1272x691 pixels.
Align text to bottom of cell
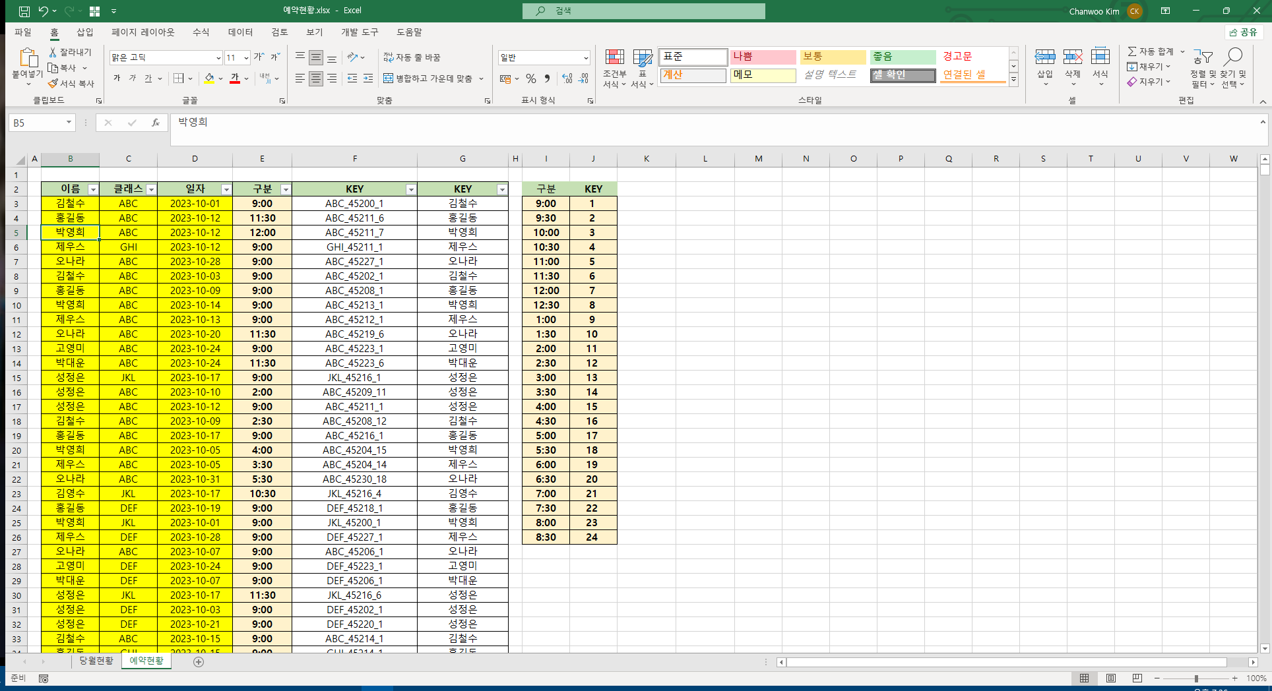[332, 57]
